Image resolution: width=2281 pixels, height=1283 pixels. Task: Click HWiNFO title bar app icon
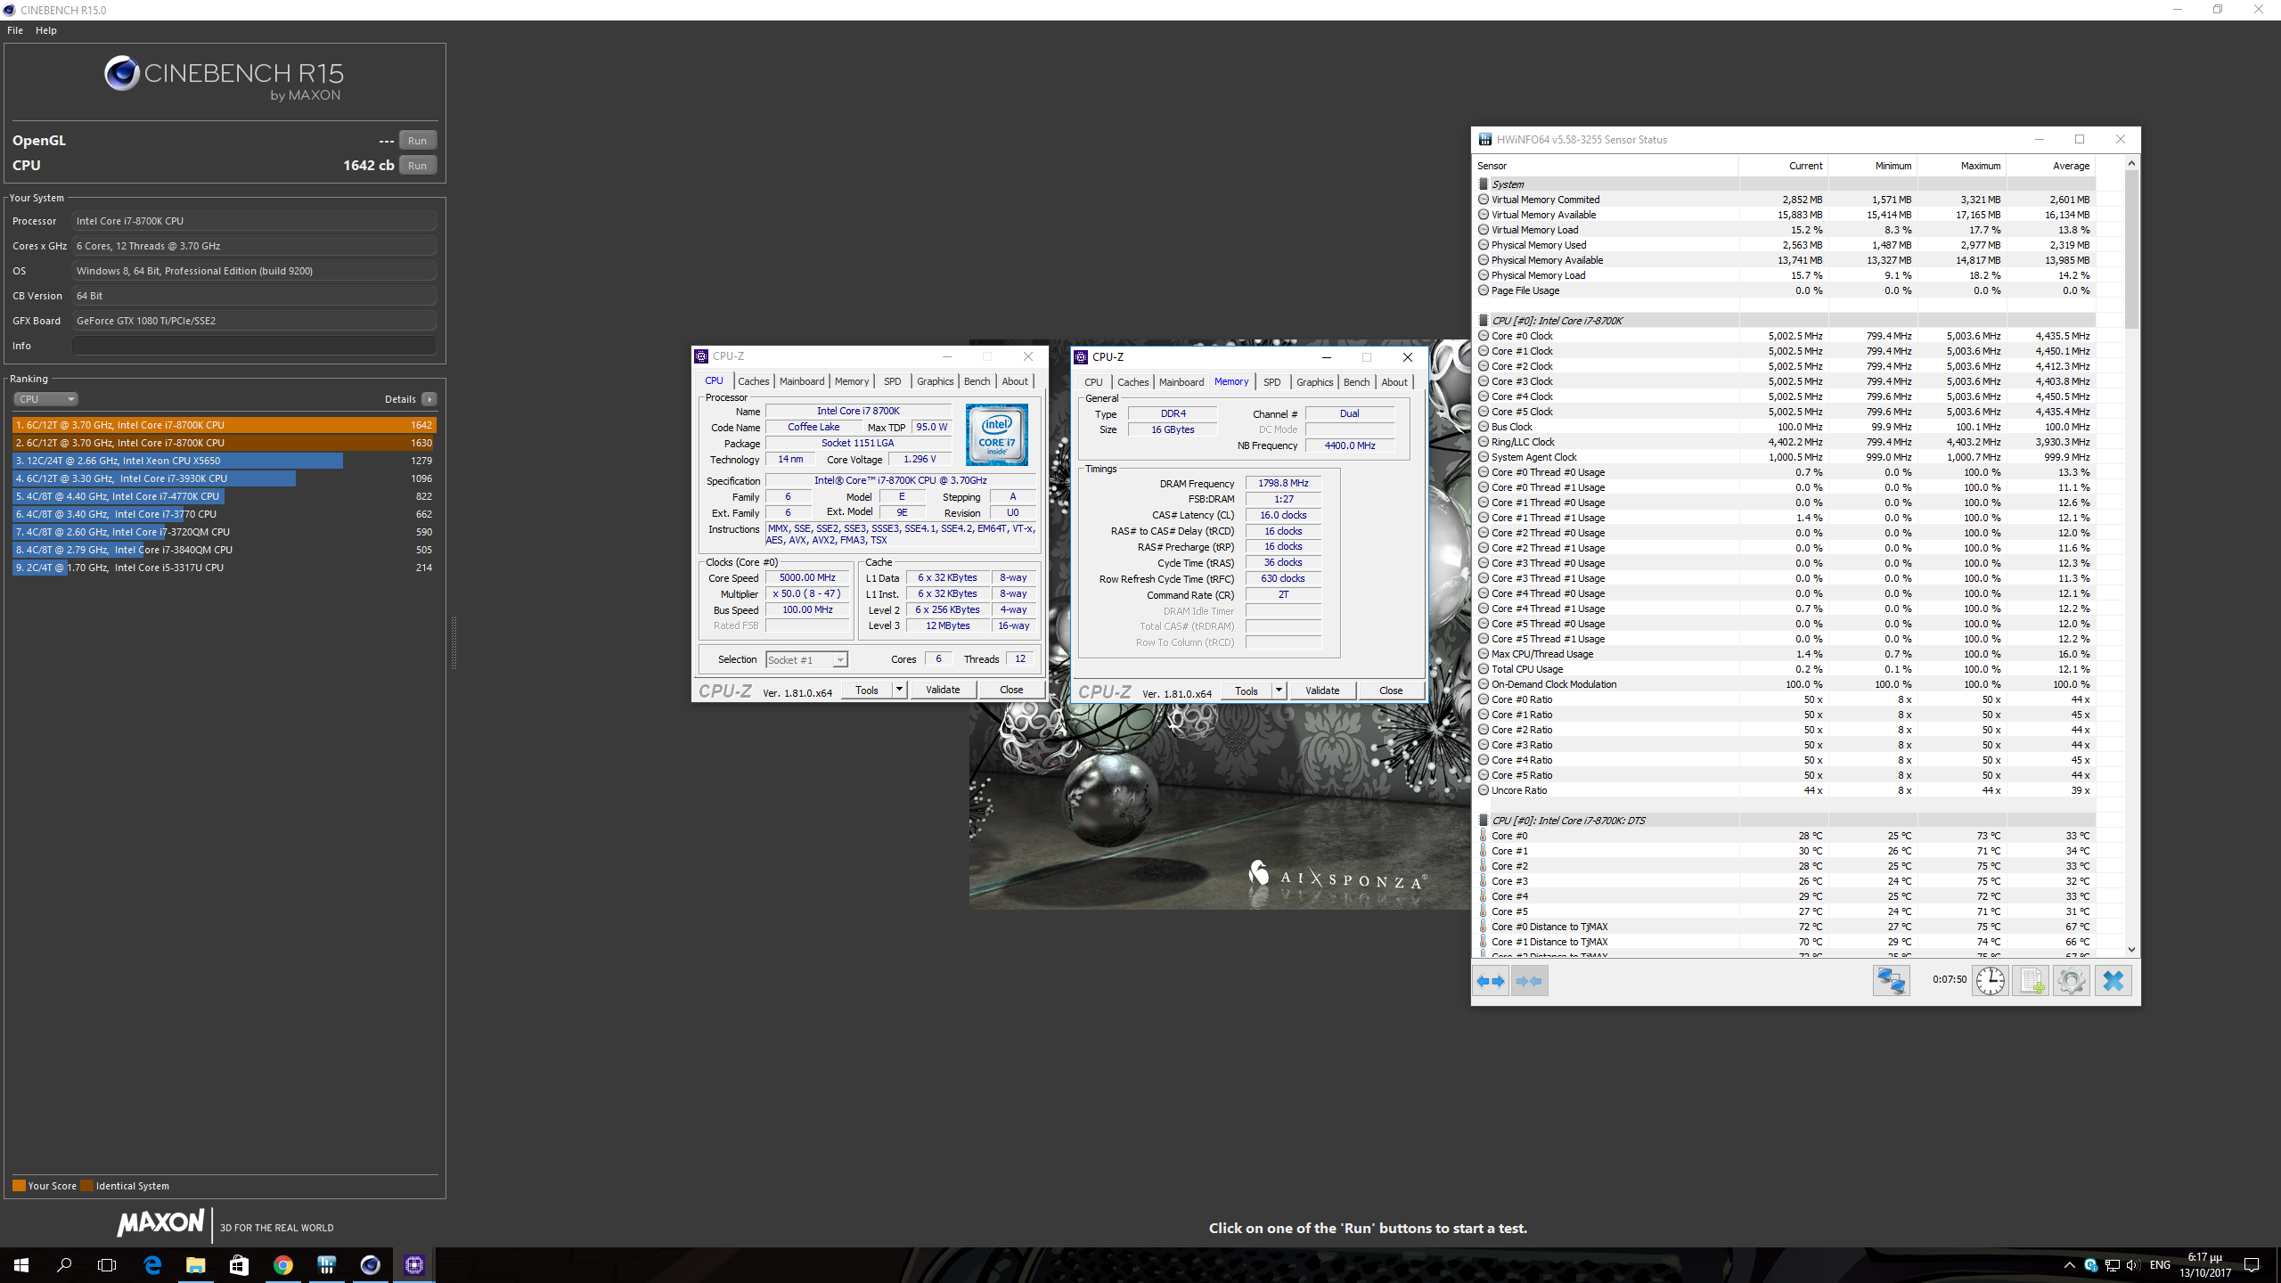[x=1485, y=139]
